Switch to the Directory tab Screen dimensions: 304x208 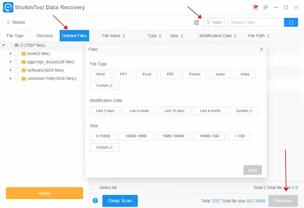[x=45, y=36]
